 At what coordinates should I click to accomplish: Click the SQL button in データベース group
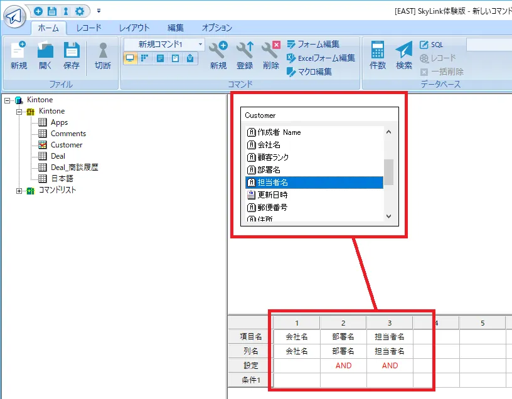point(432,45)
